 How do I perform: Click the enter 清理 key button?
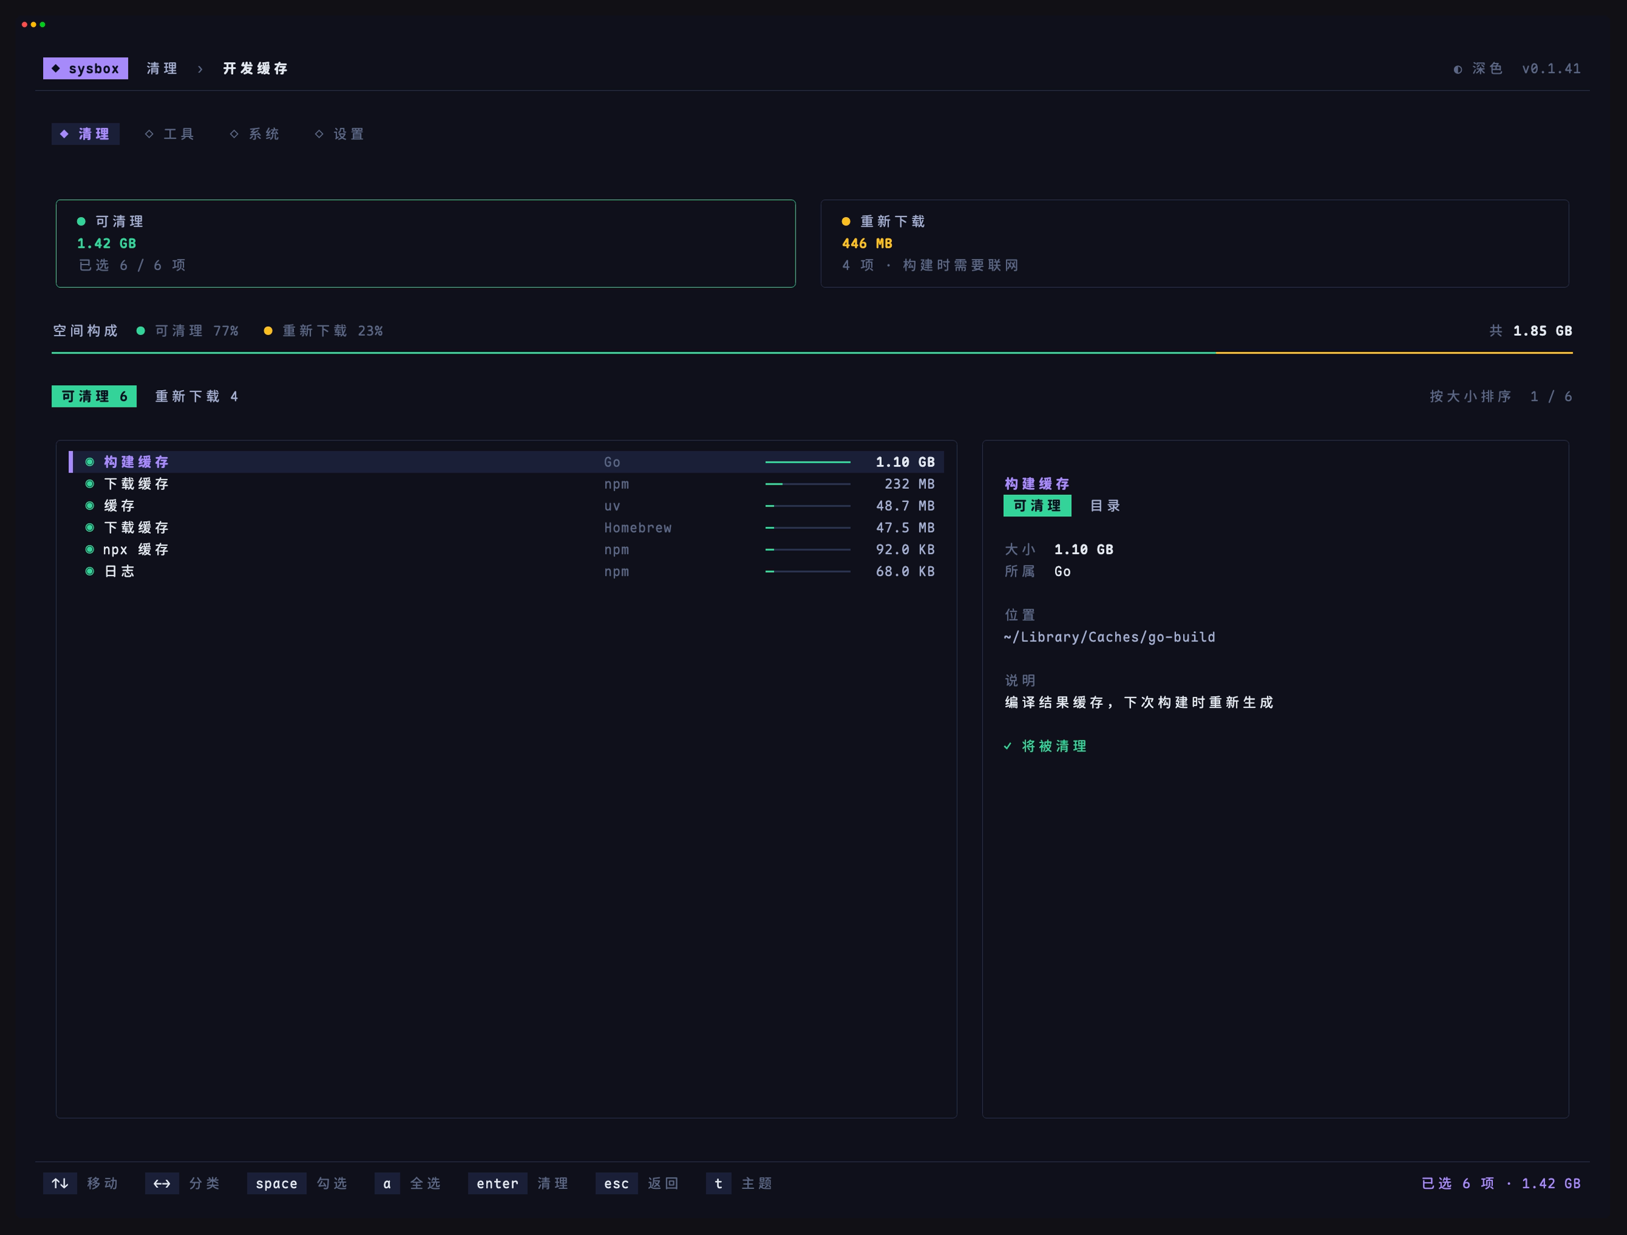(x=519, y=1184)
